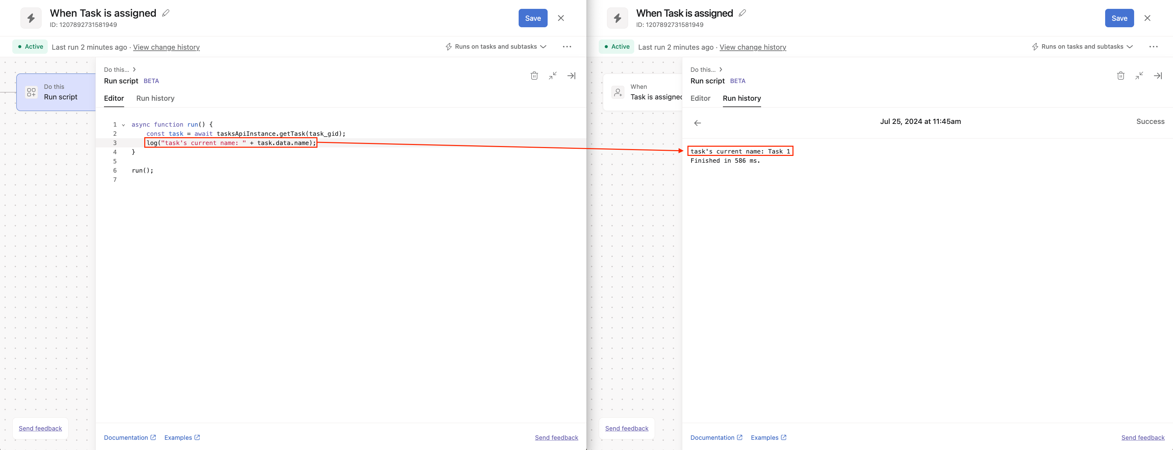Click 'Jul 25, 2024 at 11:45am' timestamp

[x=920, y=122]
